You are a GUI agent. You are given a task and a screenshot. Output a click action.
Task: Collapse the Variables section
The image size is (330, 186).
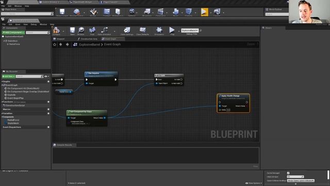point(2,114)
